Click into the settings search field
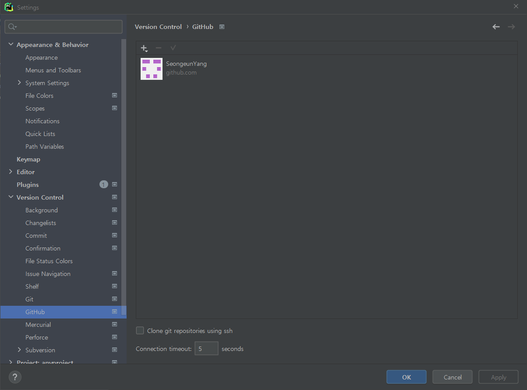The image size is (527, 390). coord(64,27)
